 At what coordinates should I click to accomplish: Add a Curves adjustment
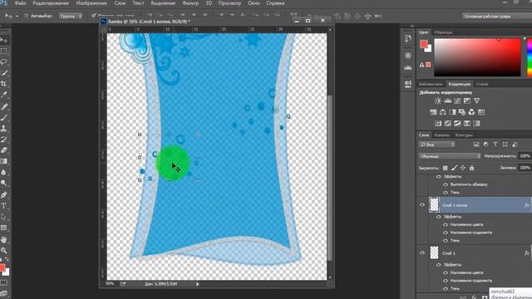point(457,100)
